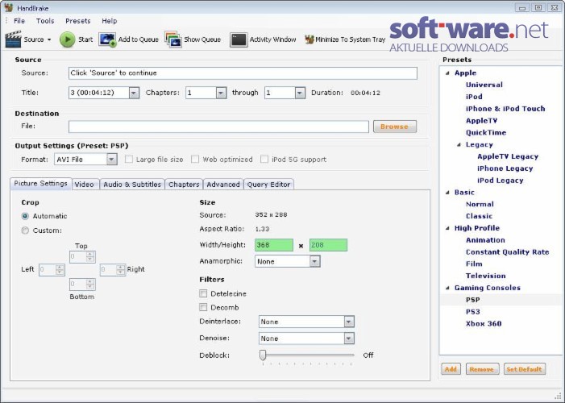Open the Activity Window terminal icon
This screenshot has height=403, width=565.
239,39
